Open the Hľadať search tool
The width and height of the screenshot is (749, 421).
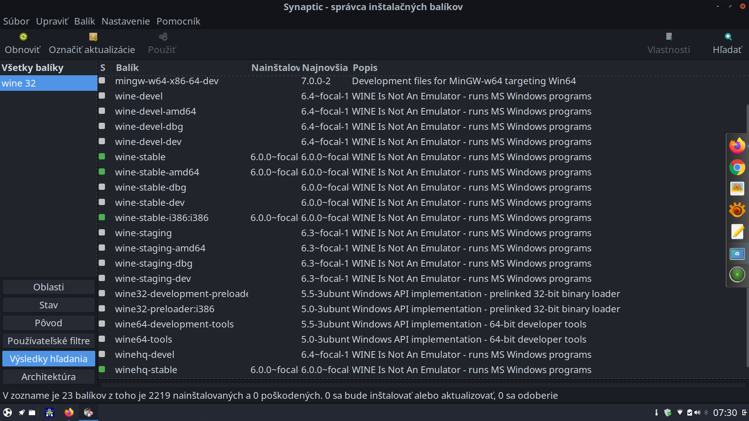pos(728,43)
